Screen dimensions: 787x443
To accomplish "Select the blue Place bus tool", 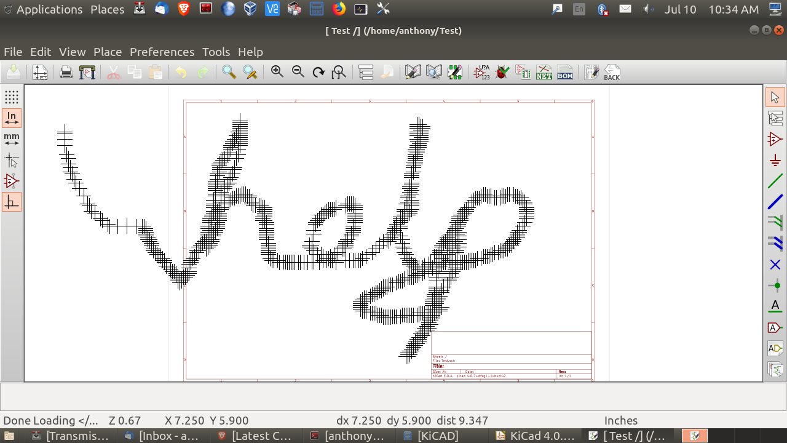I will (x=775, y=202).
